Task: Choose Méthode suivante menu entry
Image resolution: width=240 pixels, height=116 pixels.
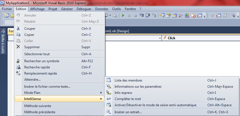Action: (x=59, y=106)
